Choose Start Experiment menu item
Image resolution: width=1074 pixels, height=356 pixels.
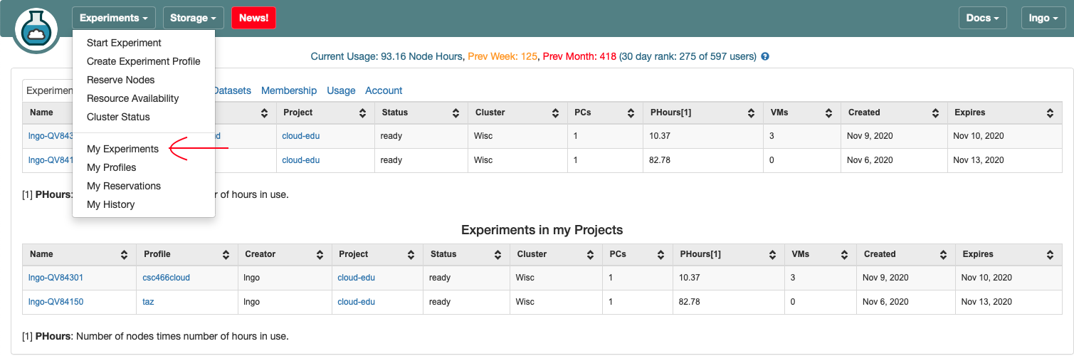(x=124, y=43)
